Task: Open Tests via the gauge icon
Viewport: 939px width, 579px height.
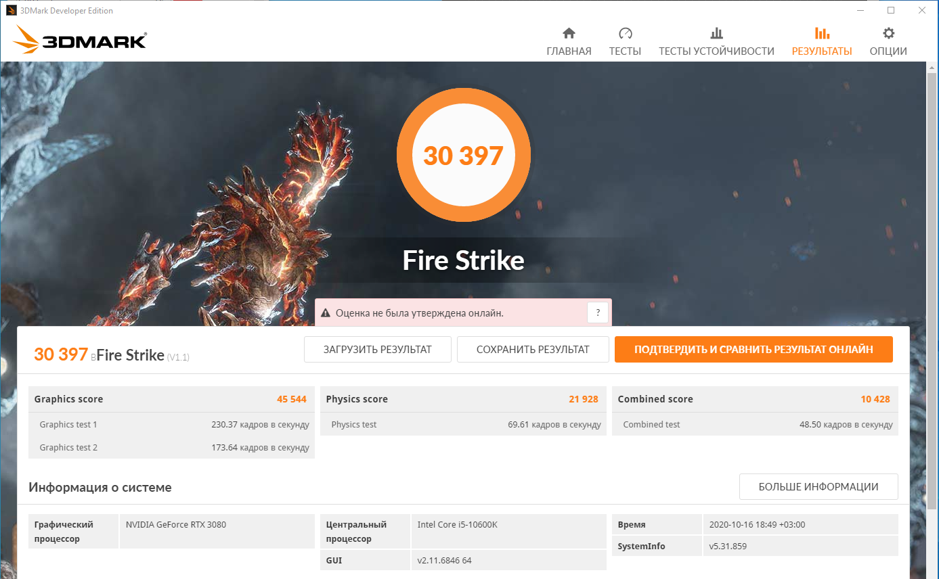Action: coord(625,34)
